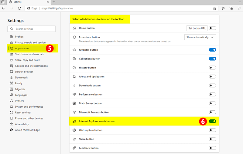Click the add to favorites star icon
The image size is (243, 154).
(214, 8)
